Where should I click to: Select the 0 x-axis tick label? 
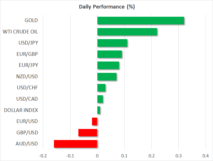point(97,156)
